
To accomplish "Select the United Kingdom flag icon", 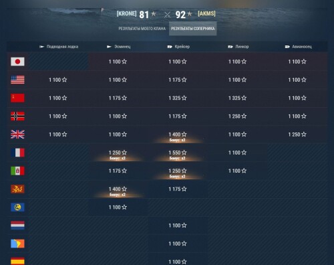I will point(17,135).
